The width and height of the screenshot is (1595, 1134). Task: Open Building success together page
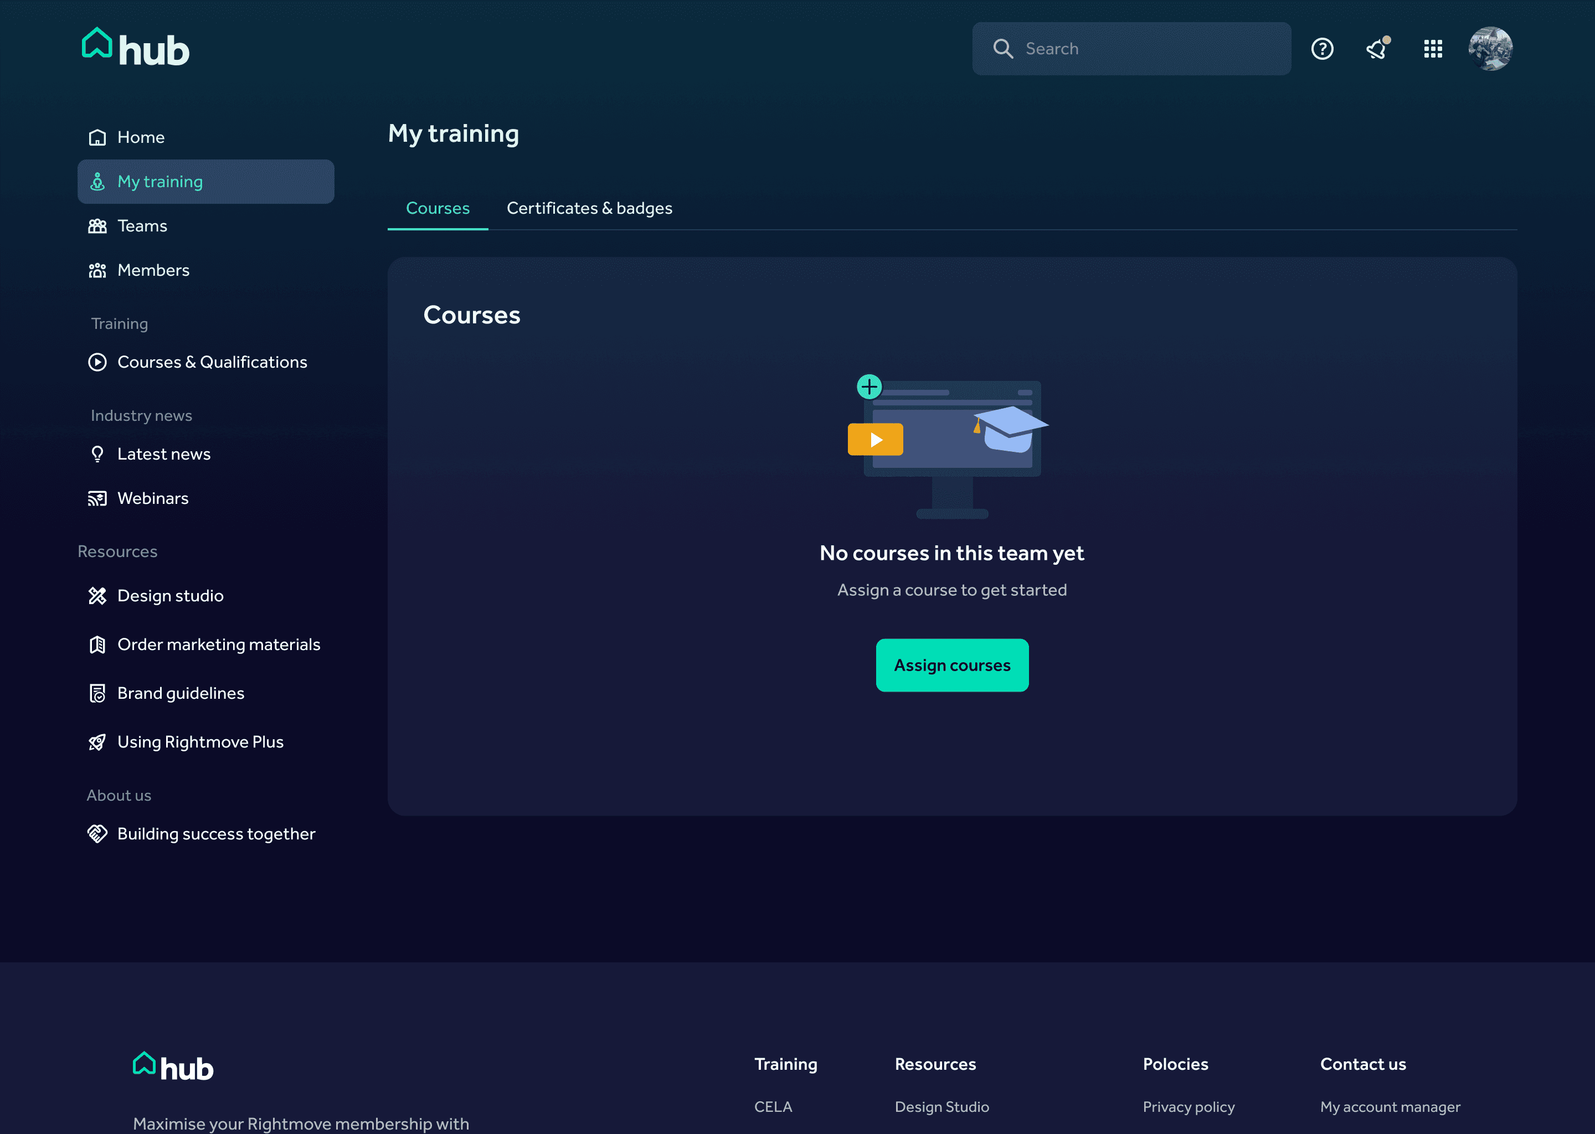216,834
